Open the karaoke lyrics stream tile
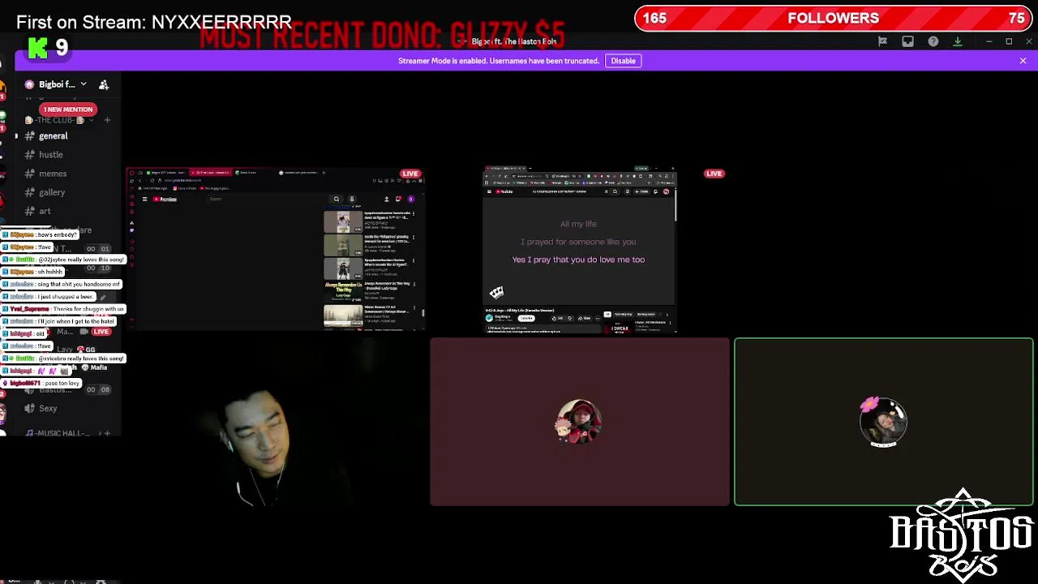Screen dimensions: 1038x584 580,250
